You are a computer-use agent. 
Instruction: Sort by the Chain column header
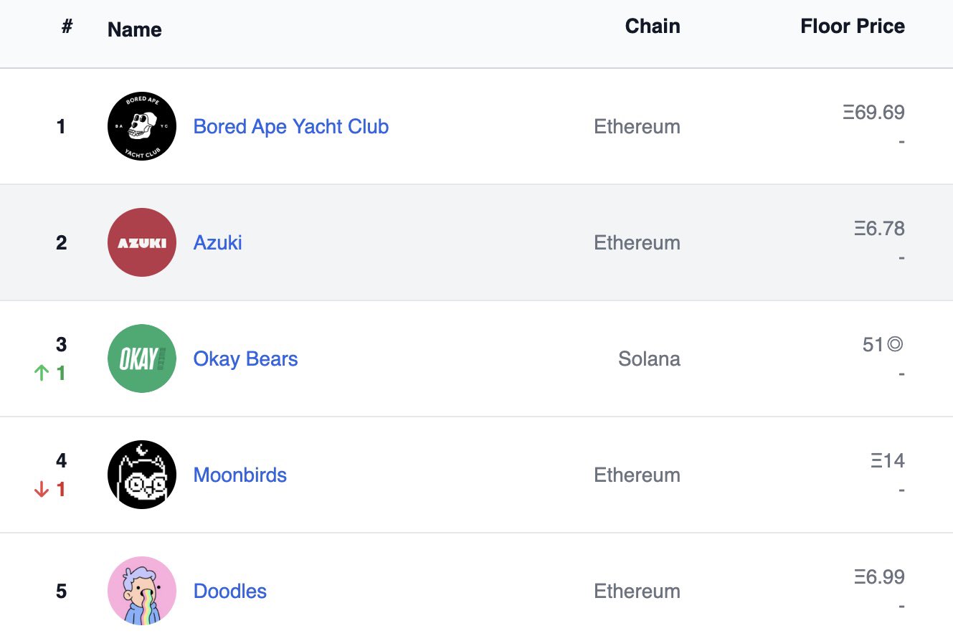coord(653,27)
